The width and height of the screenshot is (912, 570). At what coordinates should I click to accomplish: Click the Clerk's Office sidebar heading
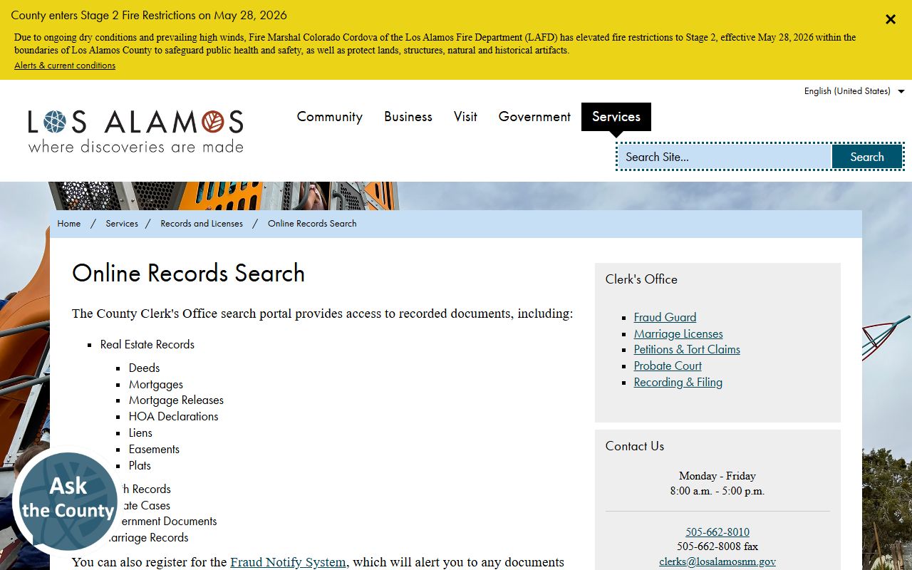click(641, 279)
